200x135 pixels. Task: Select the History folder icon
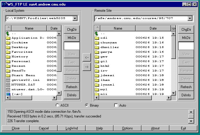(x=8, y=57)
